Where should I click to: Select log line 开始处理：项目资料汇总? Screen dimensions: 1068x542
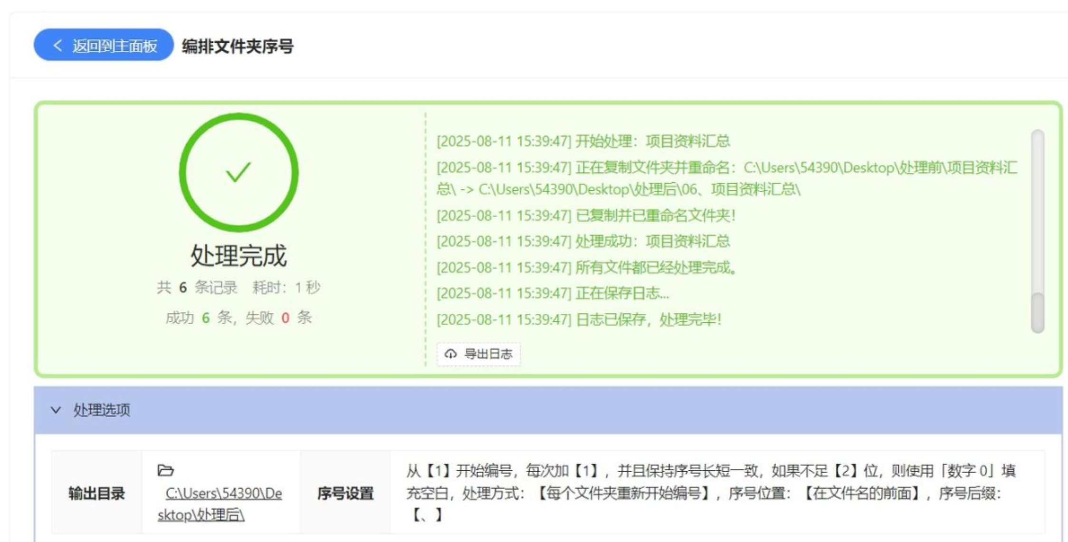pyautogui.click(x=583, y=141)
